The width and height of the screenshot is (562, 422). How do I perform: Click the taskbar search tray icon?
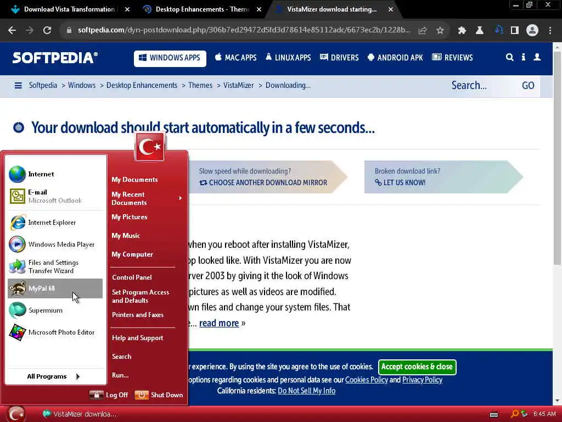(515, 414)
